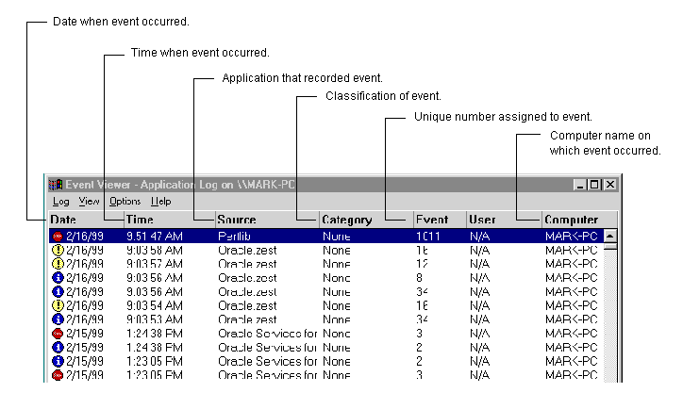Click the info icon for event 8

pos(57,279)
